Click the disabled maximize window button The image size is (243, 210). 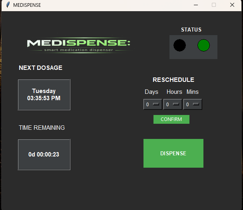pyautogui.click(x=214, y=5)
